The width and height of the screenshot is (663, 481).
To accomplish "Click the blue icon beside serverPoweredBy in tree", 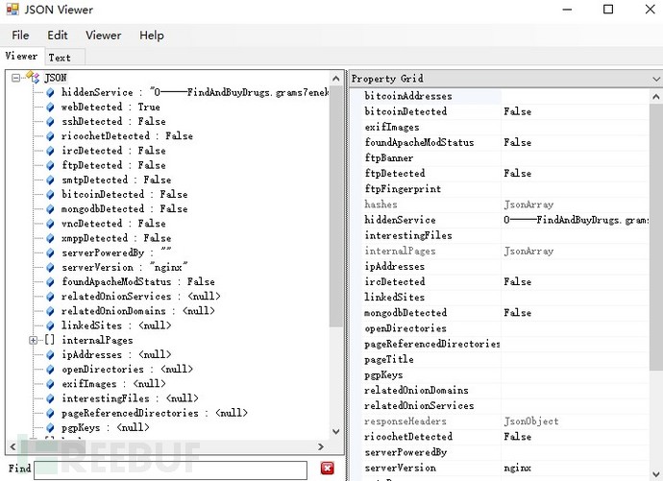I will pyautogui.click(x=50, y=253).
